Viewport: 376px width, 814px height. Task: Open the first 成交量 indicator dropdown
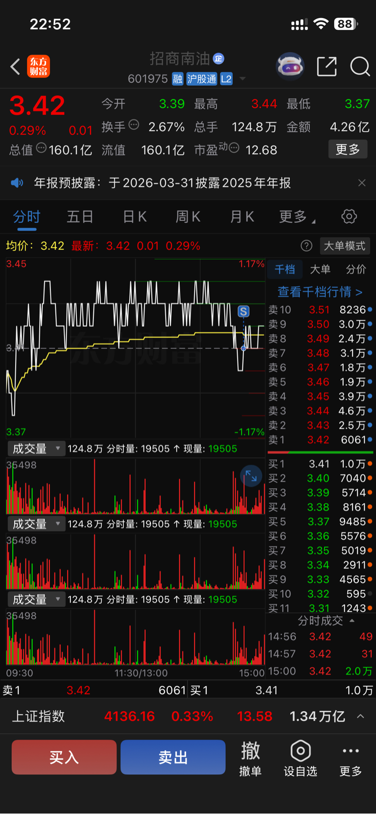(36, 449)
